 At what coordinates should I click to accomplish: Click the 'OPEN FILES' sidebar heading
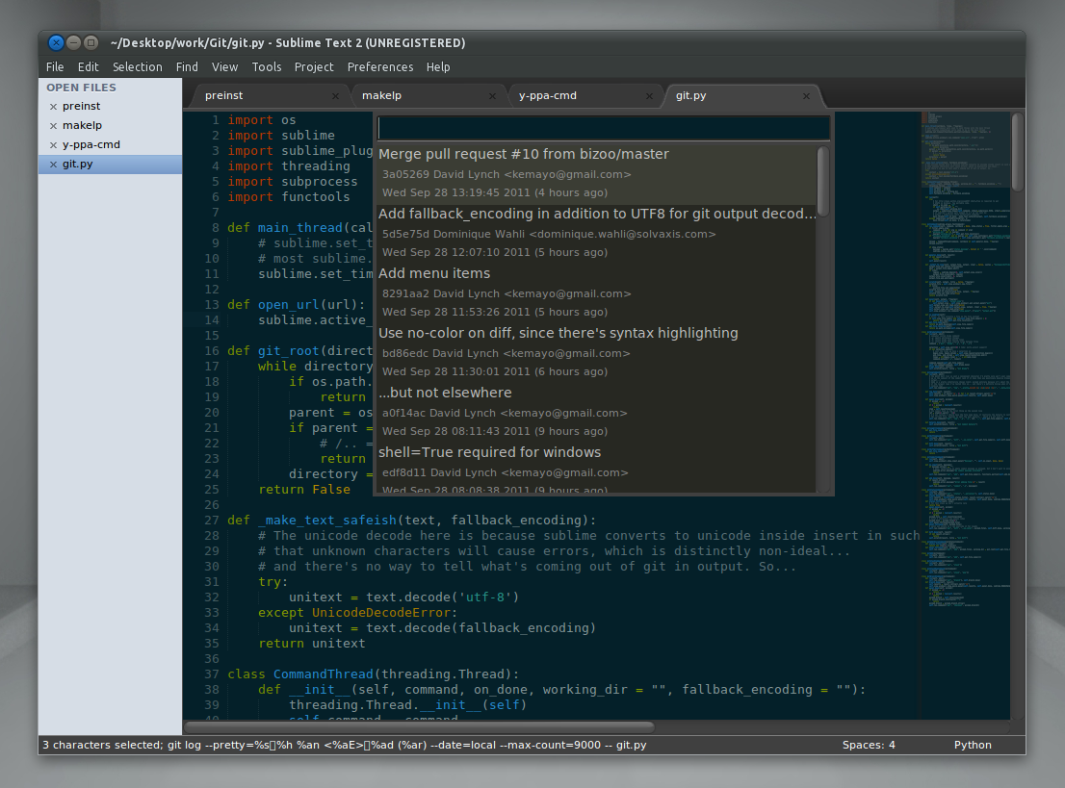coord(81,88)
